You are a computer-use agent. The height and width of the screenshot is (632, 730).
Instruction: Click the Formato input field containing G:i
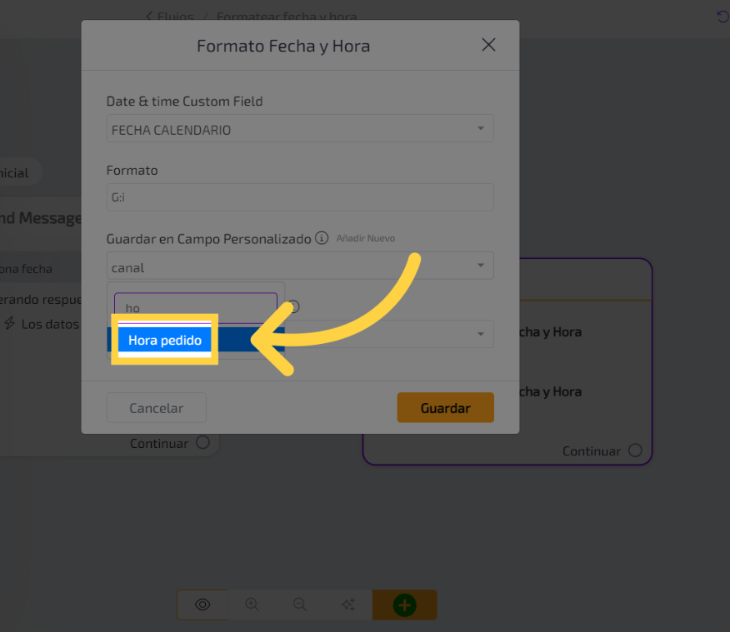[x=300, y=198]
